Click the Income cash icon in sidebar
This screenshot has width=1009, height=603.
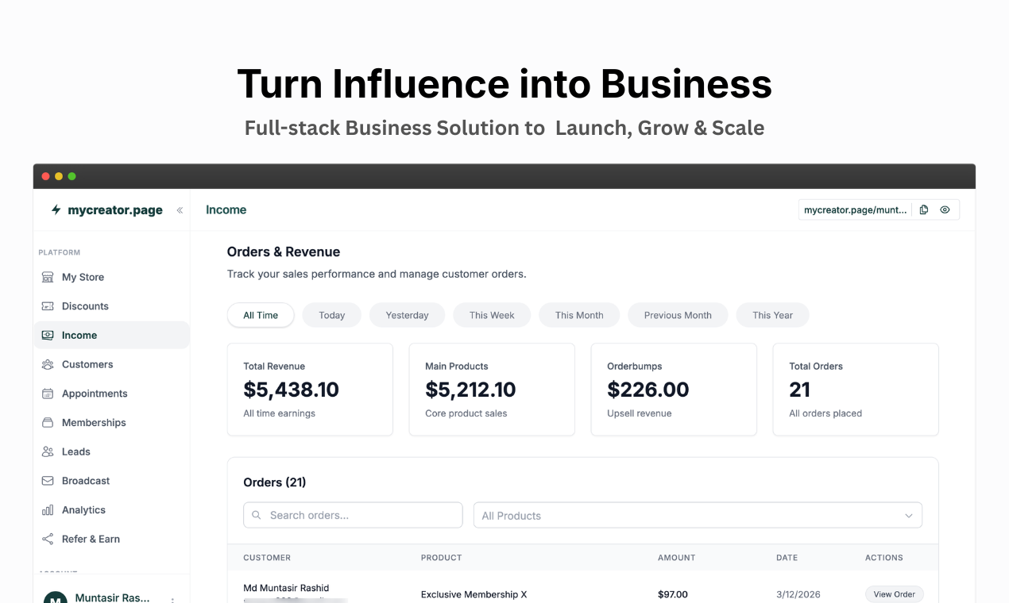(x=48, y=336)
